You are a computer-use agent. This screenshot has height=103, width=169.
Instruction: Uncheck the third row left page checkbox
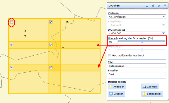[x=11, y=67]
